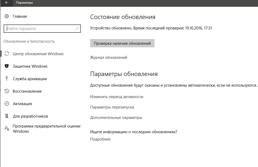Open the Главная gear icon

[x=7, y=16]
